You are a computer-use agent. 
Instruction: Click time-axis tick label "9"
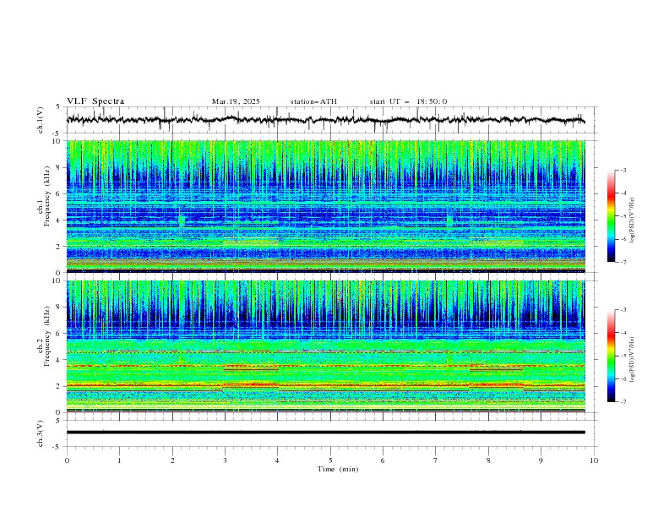(541, 460)
